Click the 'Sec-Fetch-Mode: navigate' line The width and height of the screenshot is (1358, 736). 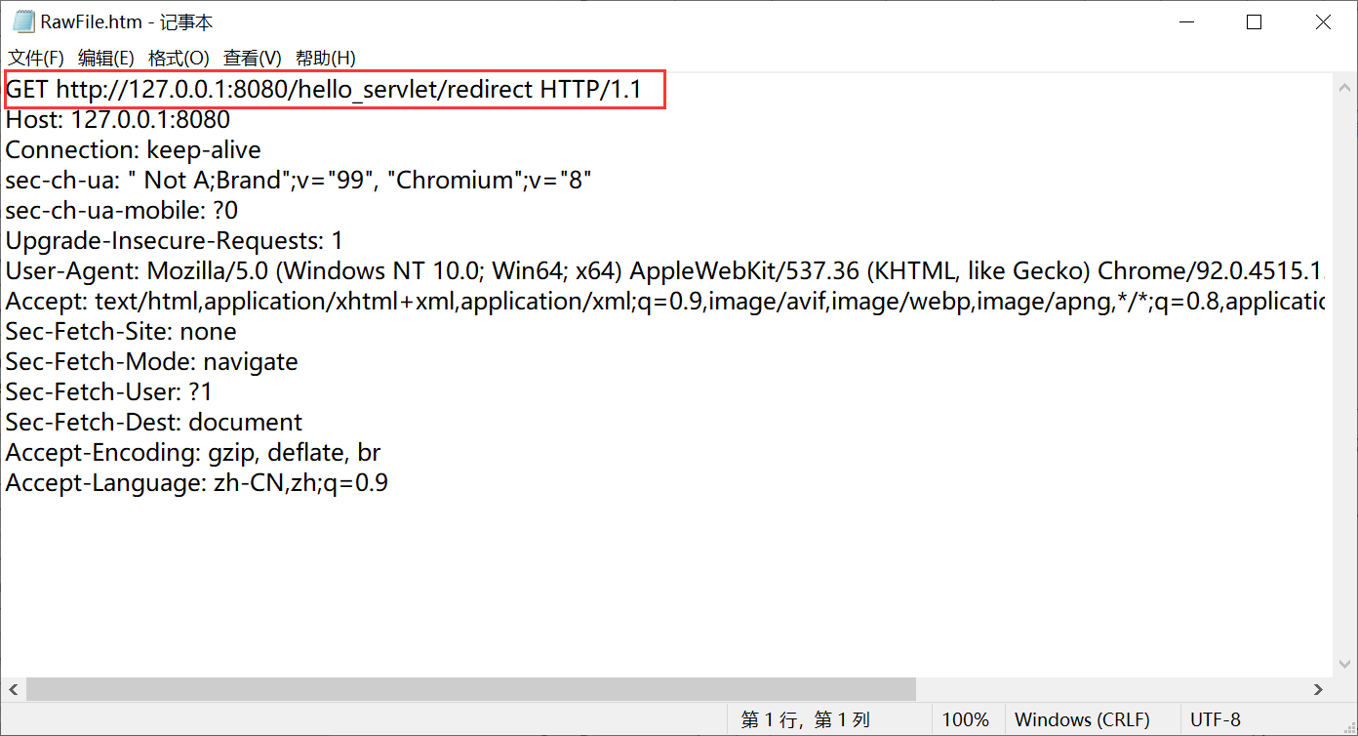coord(152,362)
